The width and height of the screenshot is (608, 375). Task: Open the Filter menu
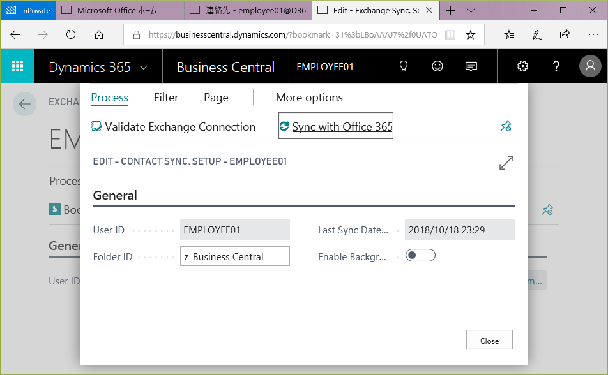coord(166,98)
